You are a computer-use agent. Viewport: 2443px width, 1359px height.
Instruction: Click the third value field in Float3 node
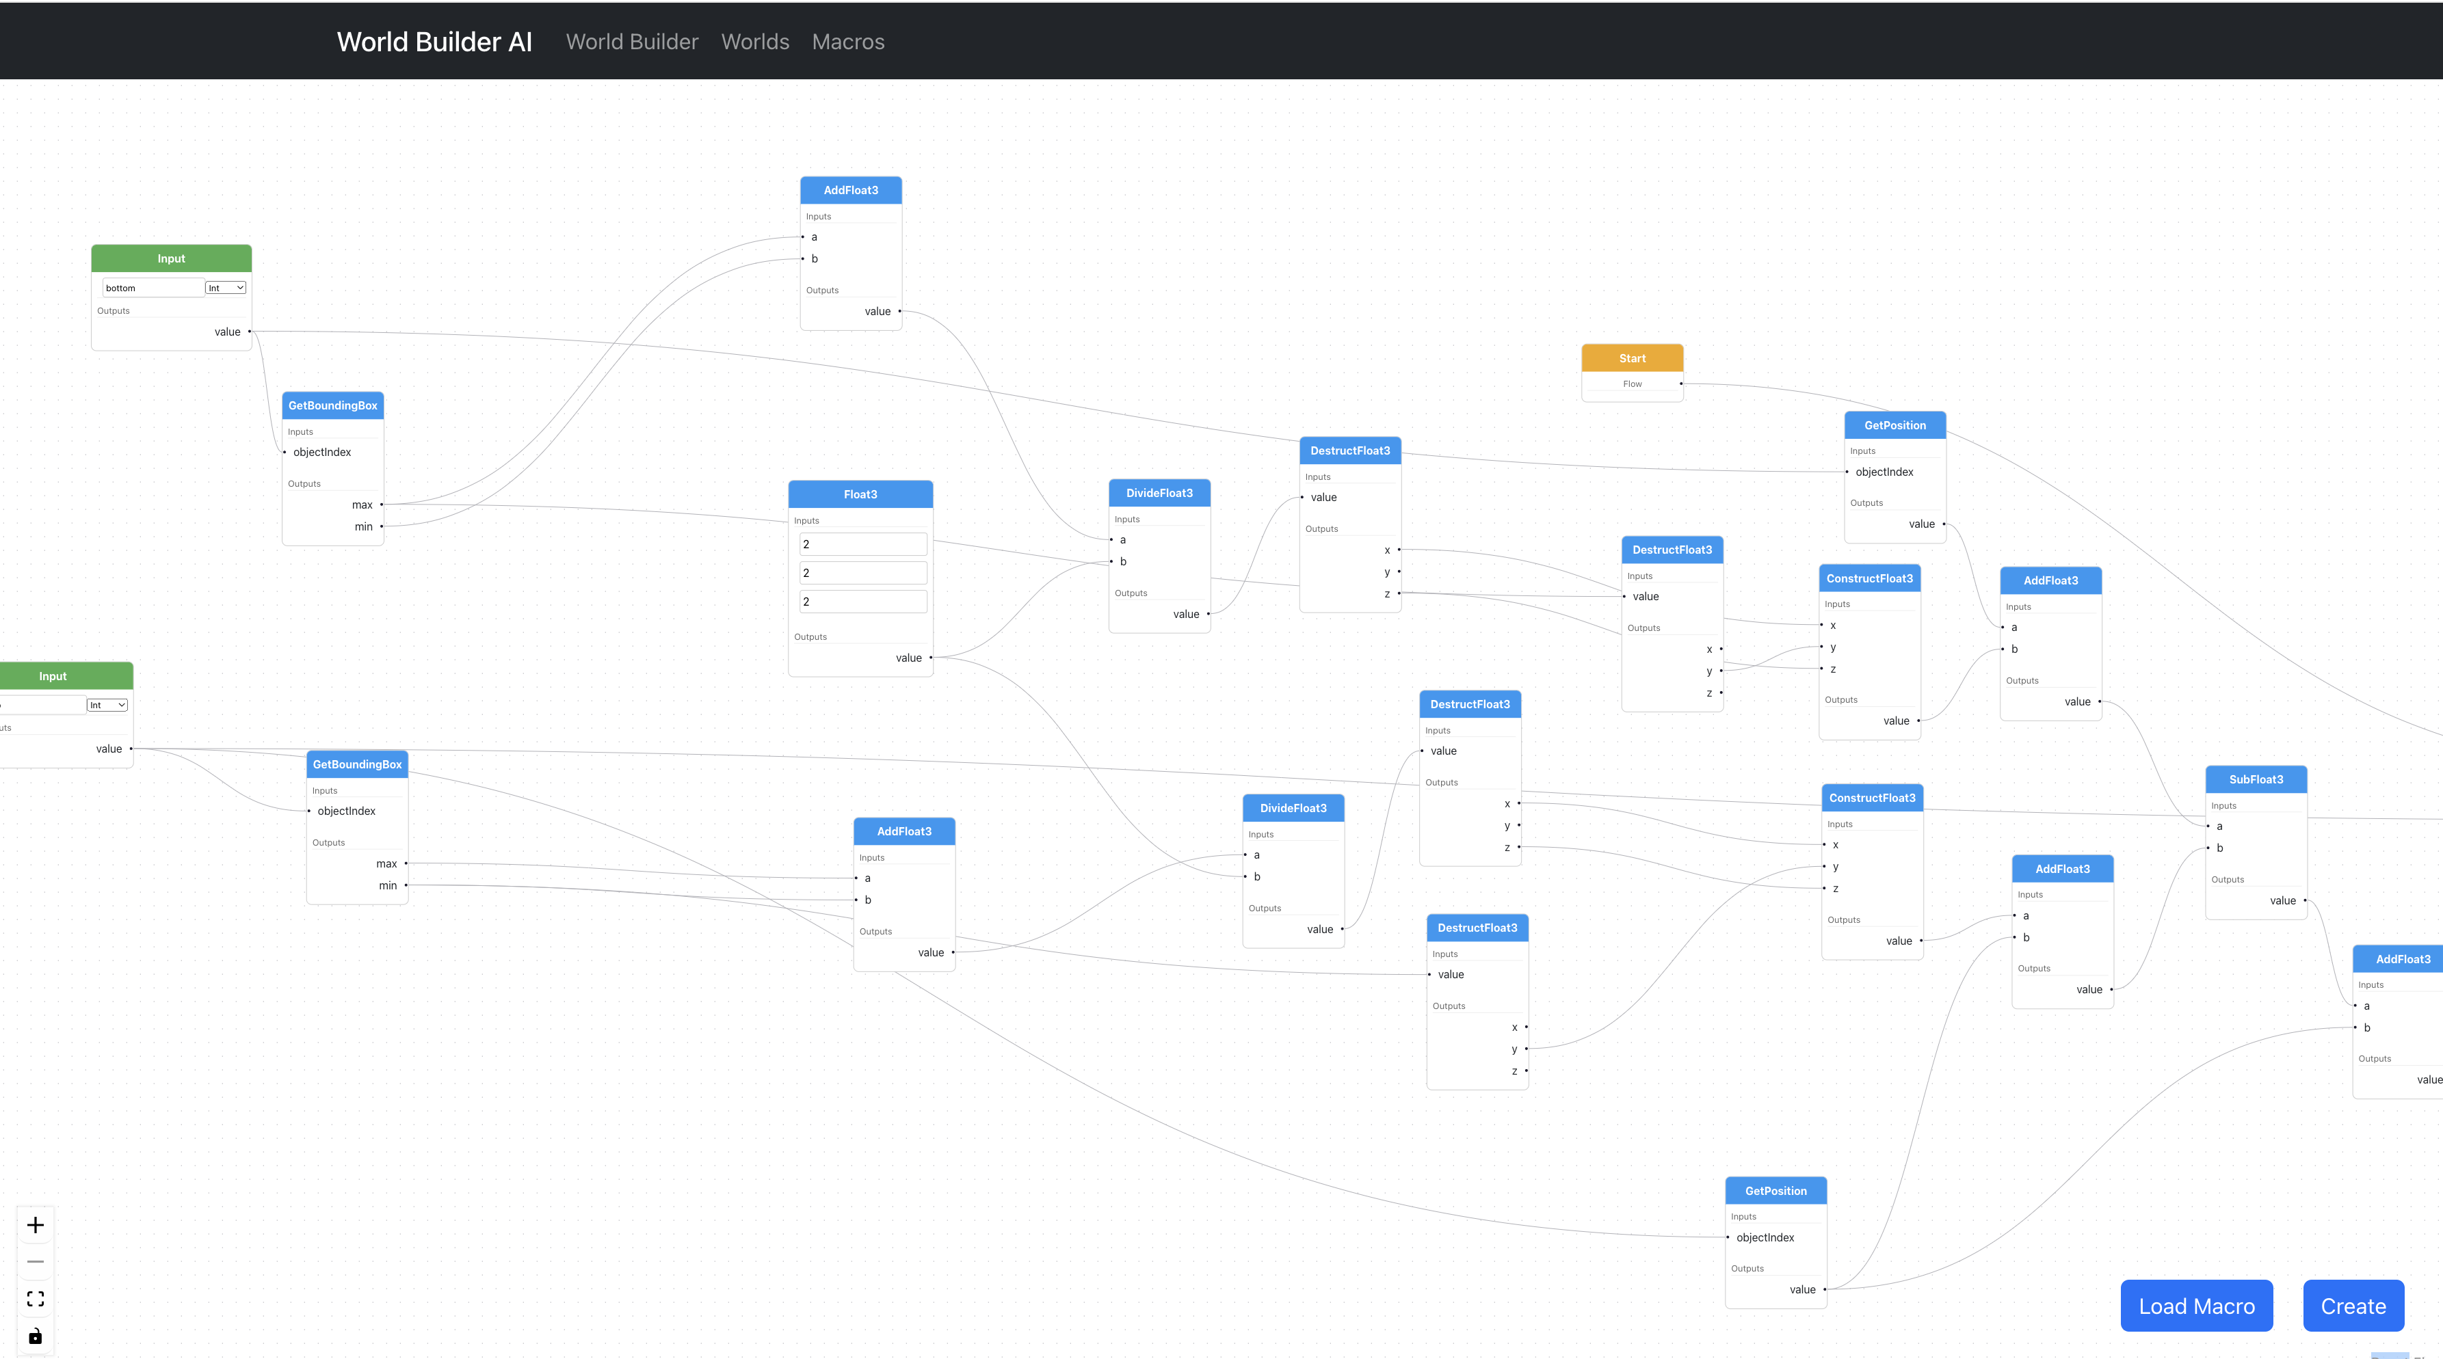[x=862, y=601]
